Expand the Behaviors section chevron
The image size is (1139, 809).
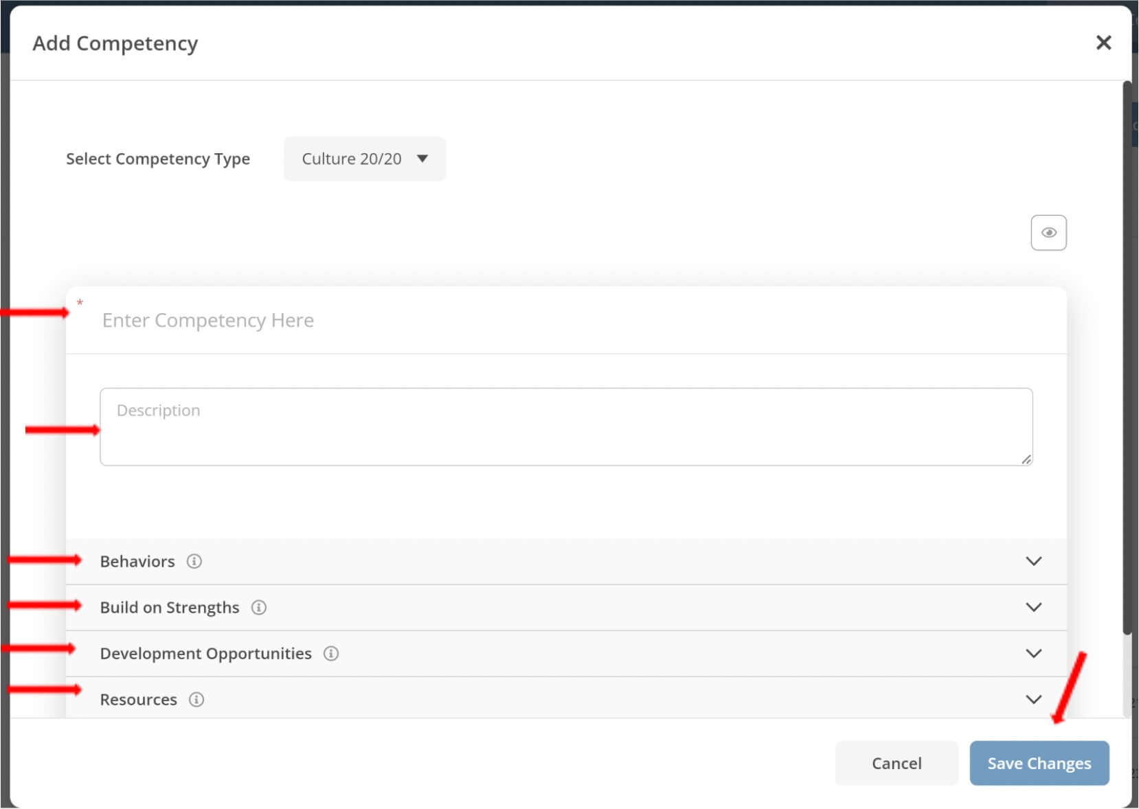point(1034,561)
